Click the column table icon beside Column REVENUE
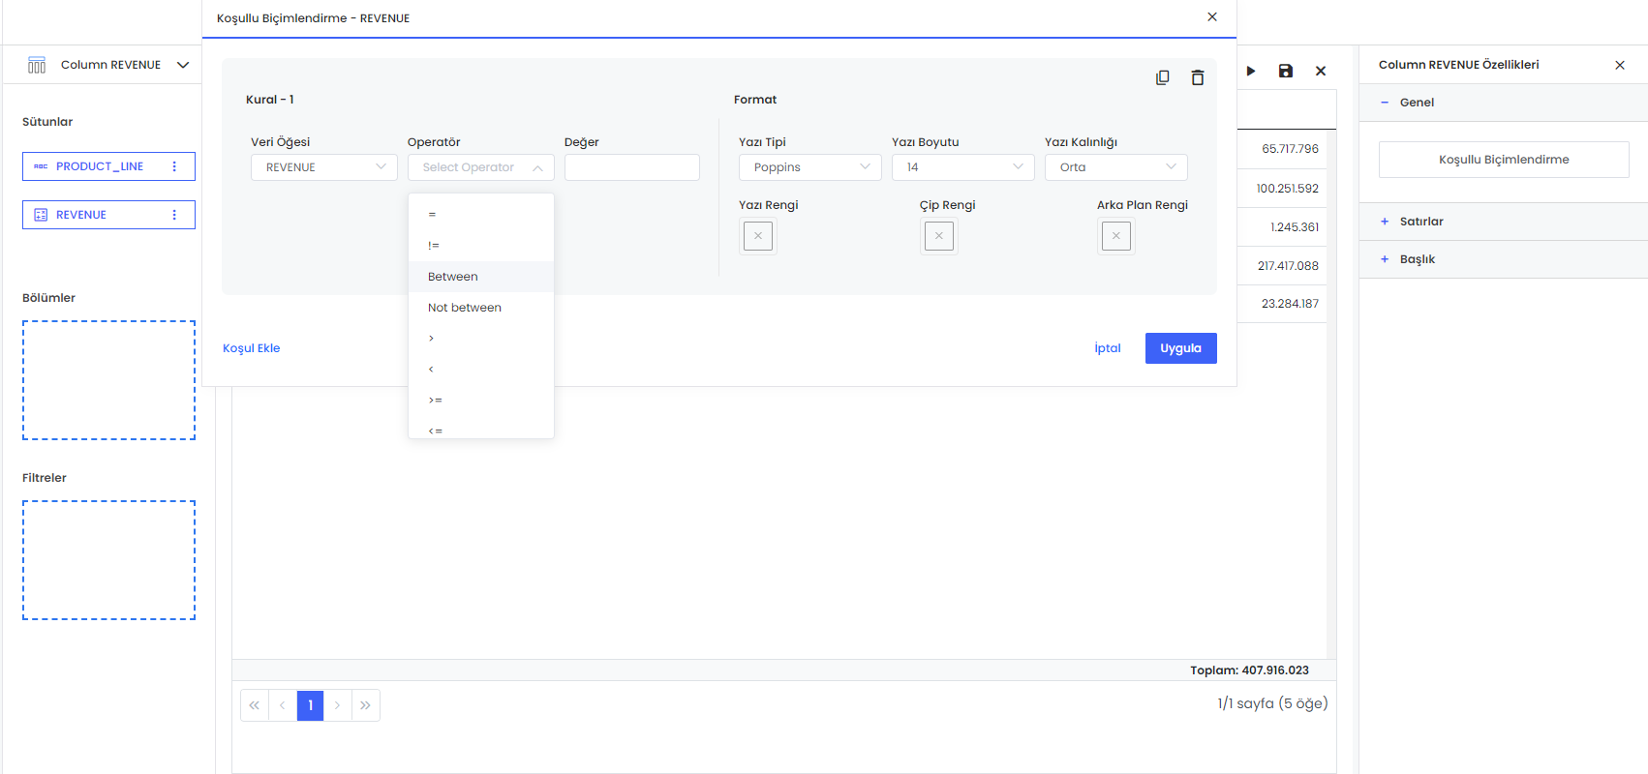 pos(37,65)
